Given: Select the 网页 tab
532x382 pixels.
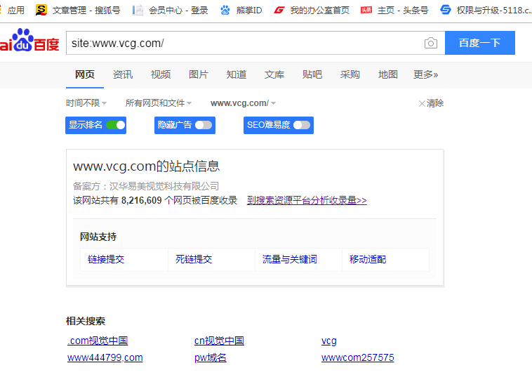Looking at the screenshot, I should 85,74.
